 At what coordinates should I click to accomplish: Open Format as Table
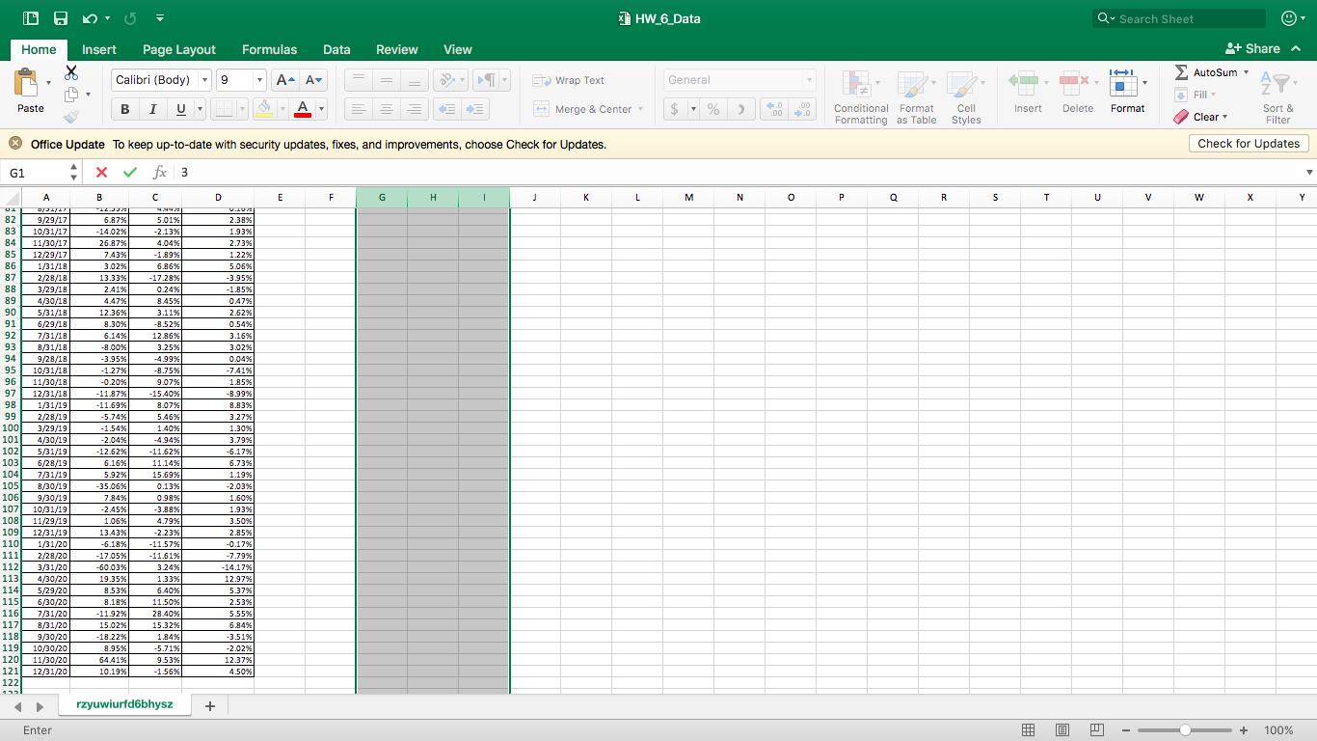[916, 98]
